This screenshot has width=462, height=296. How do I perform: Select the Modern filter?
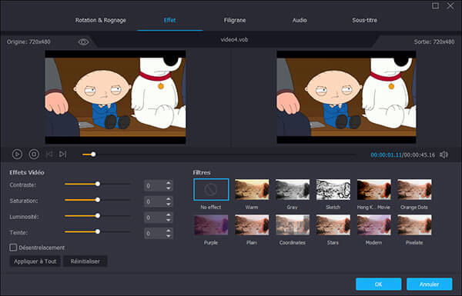point(374,224)
